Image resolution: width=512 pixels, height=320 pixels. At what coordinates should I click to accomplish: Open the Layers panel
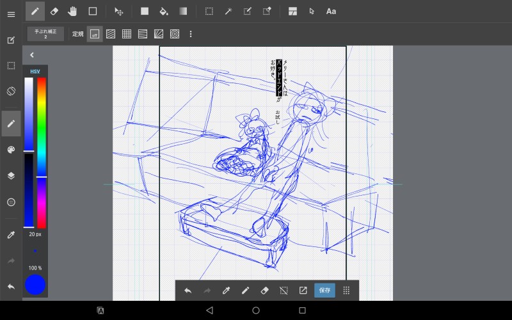coord(11,175)
